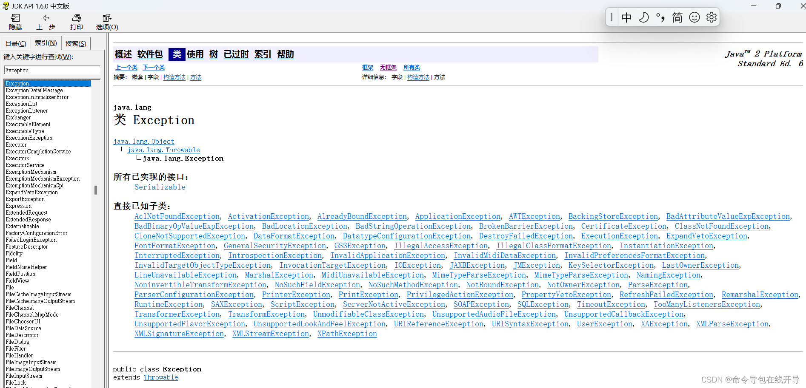Click detail 构造方法 link after 详细信息

pyautogui.click(x=418, y=77)
